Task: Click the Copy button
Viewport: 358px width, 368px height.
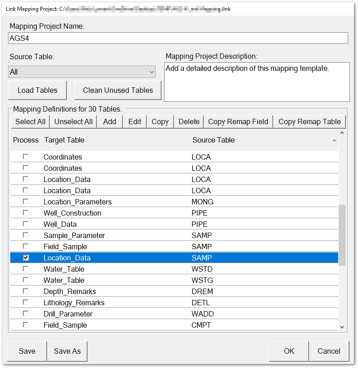Action: 160,121
